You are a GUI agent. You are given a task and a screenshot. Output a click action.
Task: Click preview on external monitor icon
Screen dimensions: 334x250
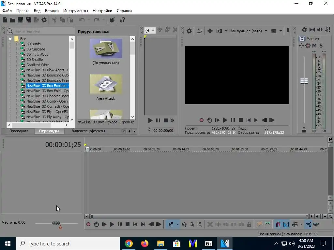(200, 31)
